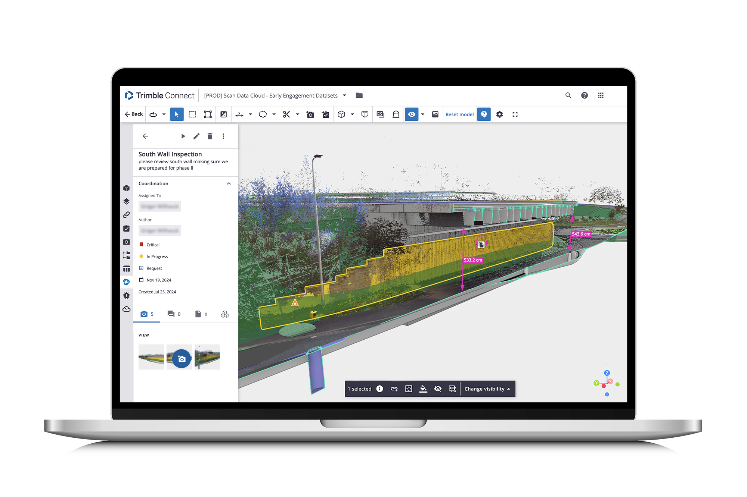Open the project name dropdown for Early Engagement Datasets

(344, 95)
